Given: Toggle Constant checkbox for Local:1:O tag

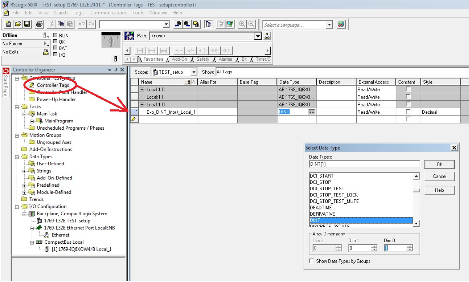Looking at the screenshot, I should pyautogui.click(x=408, y=104).
